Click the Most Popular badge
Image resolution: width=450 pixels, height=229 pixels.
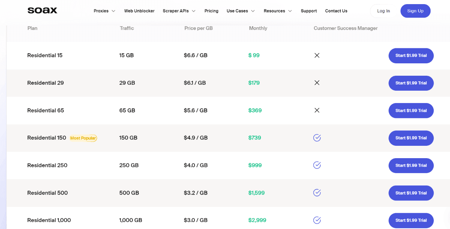[83, 138]
